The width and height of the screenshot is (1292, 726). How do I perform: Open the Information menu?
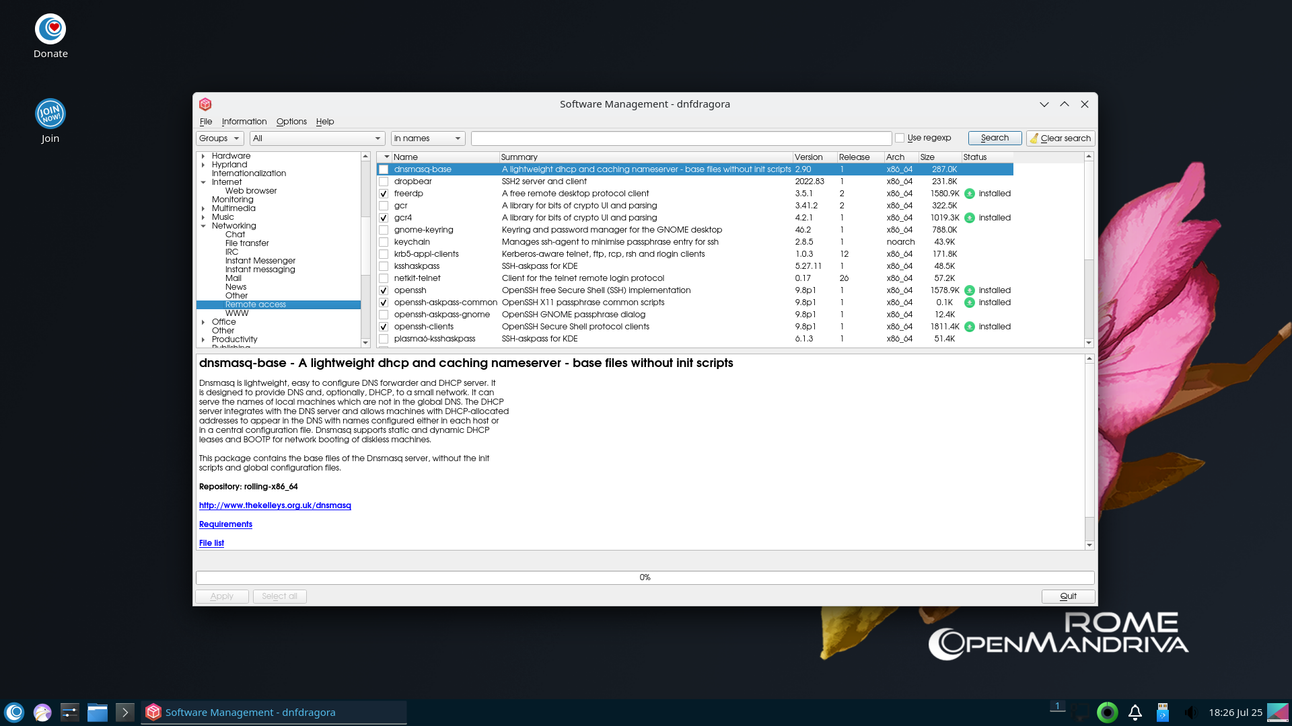(x=244, y=122)
